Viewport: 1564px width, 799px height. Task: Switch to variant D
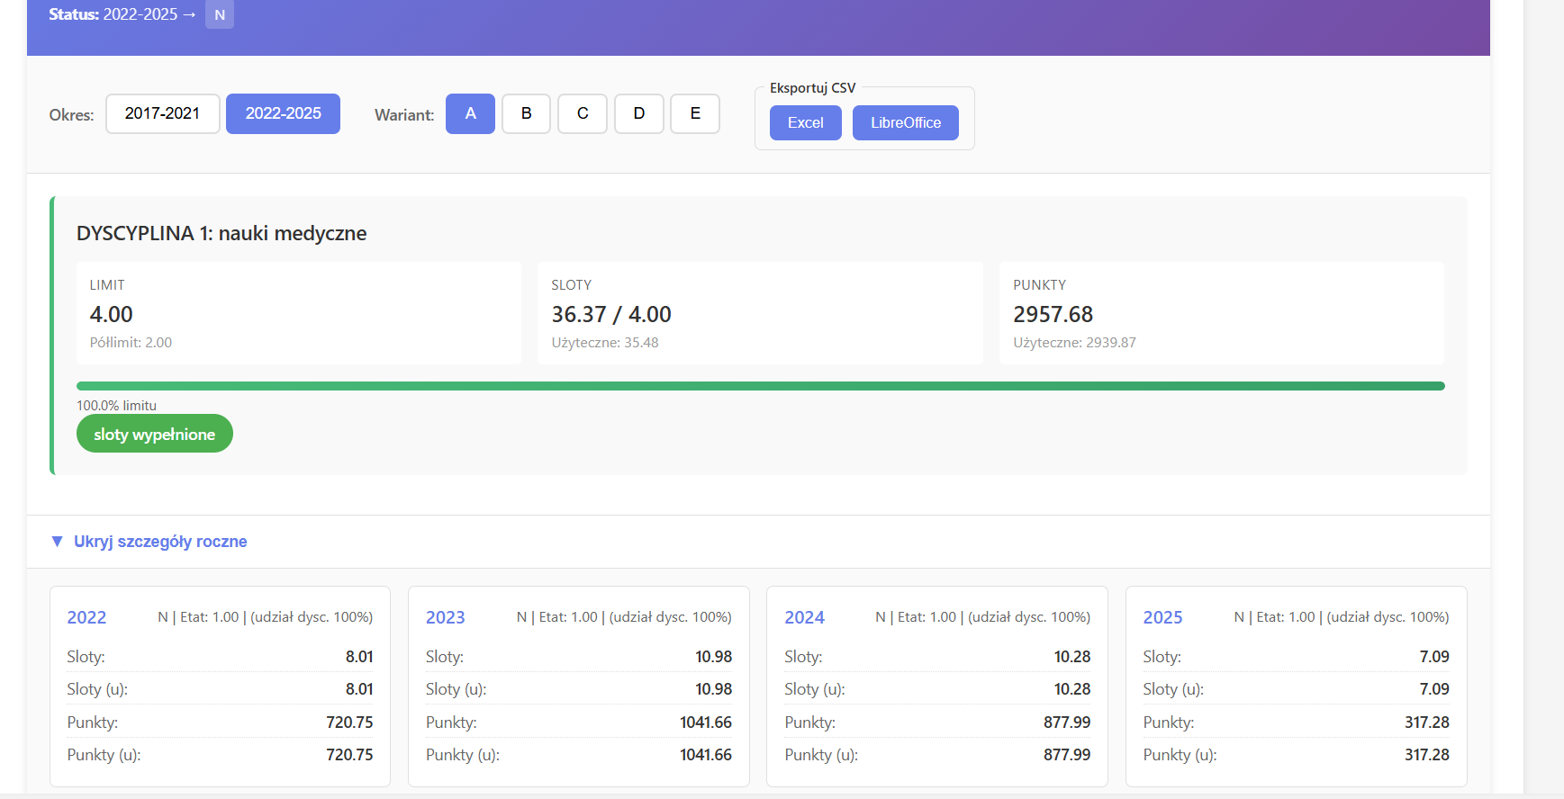coord(638,113)
